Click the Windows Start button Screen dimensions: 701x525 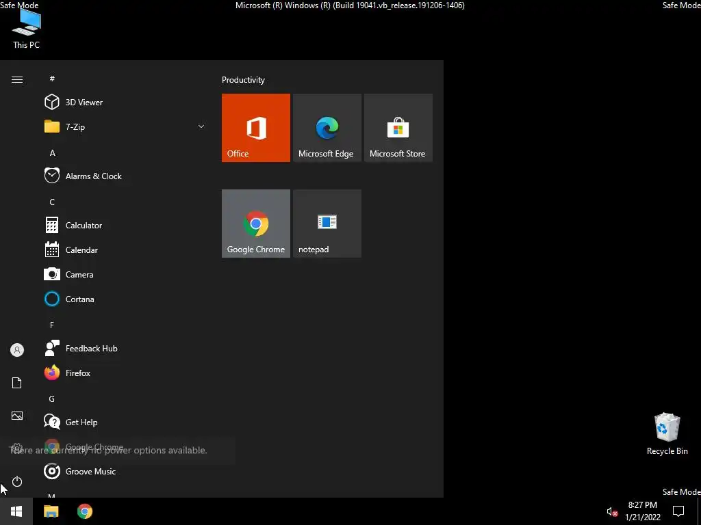16,511
